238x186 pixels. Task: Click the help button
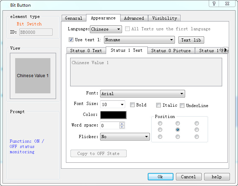[217, 177]
